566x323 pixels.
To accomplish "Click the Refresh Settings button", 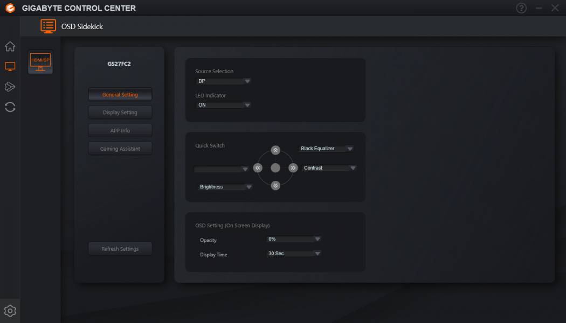I will pyautogui.click(x=120, y=249).
